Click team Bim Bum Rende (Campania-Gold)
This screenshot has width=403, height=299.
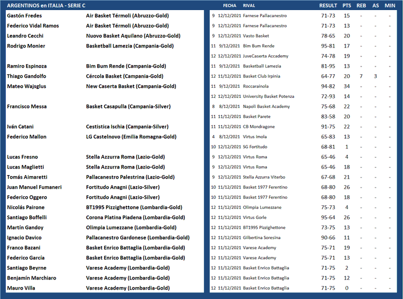point(126,66)
